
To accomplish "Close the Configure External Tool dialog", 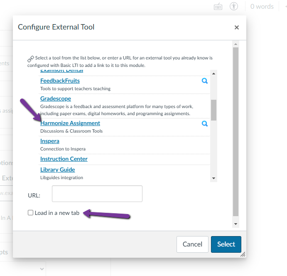I will (237, 27).
